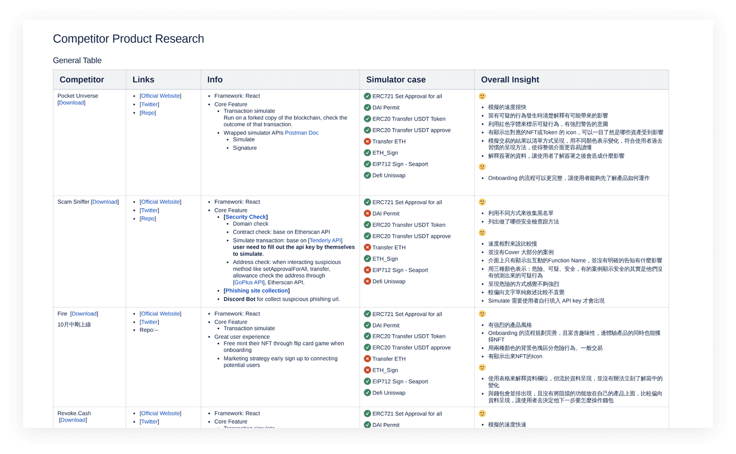This screenshot has width=736, height=454.
Task: Click Pocket Universe Transfer ETH red cross
Action: click(367, 142)
